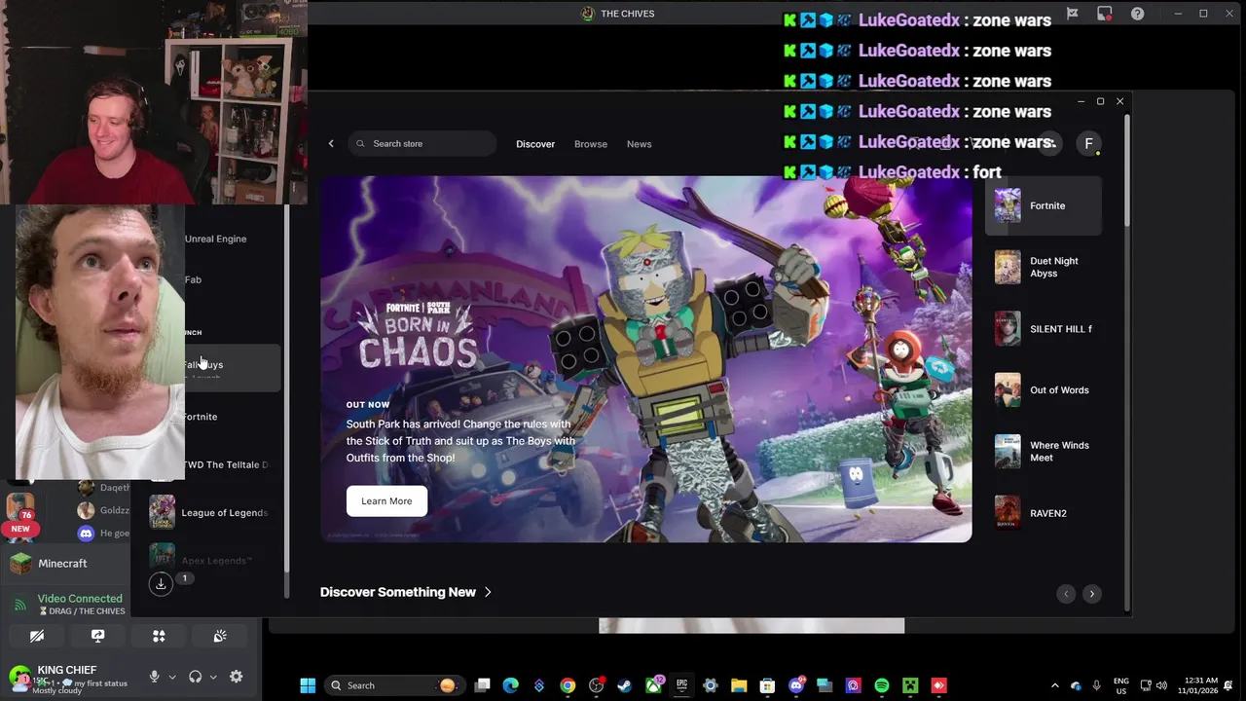This screenshot has width=1246, height=701.
Task: Click the Windows taskbar search box
Action: tap(394, 685)
